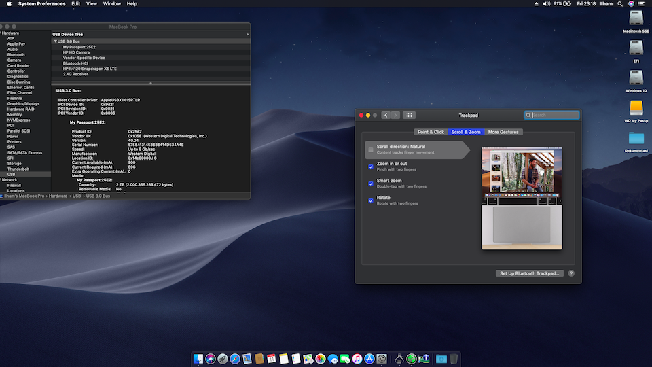
Task: Open iTunes icon in dock
Action: coord(357,359)
